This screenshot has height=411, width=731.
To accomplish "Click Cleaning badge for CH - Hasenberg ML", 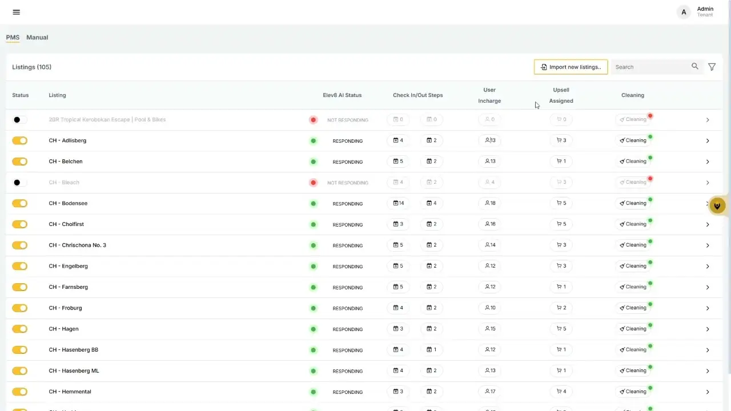I will coord(633,371).
